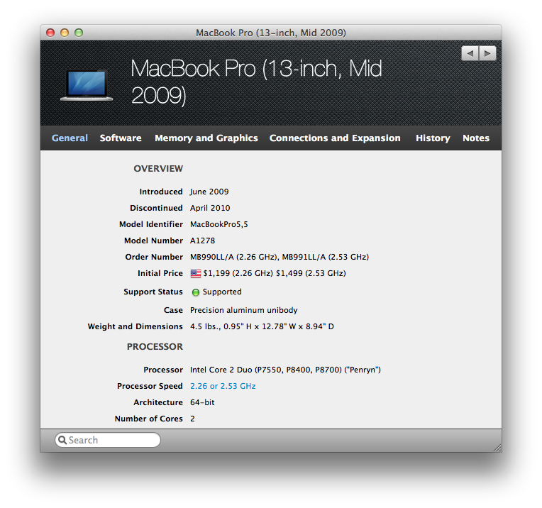
Task: Click the Processor Speed label
Action: tap(150, 386)
